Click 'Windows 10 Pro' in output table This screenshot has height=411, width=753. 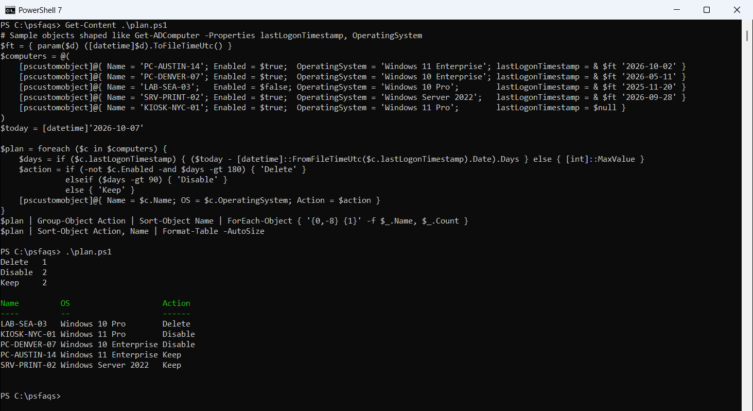(x=93, y=324)
